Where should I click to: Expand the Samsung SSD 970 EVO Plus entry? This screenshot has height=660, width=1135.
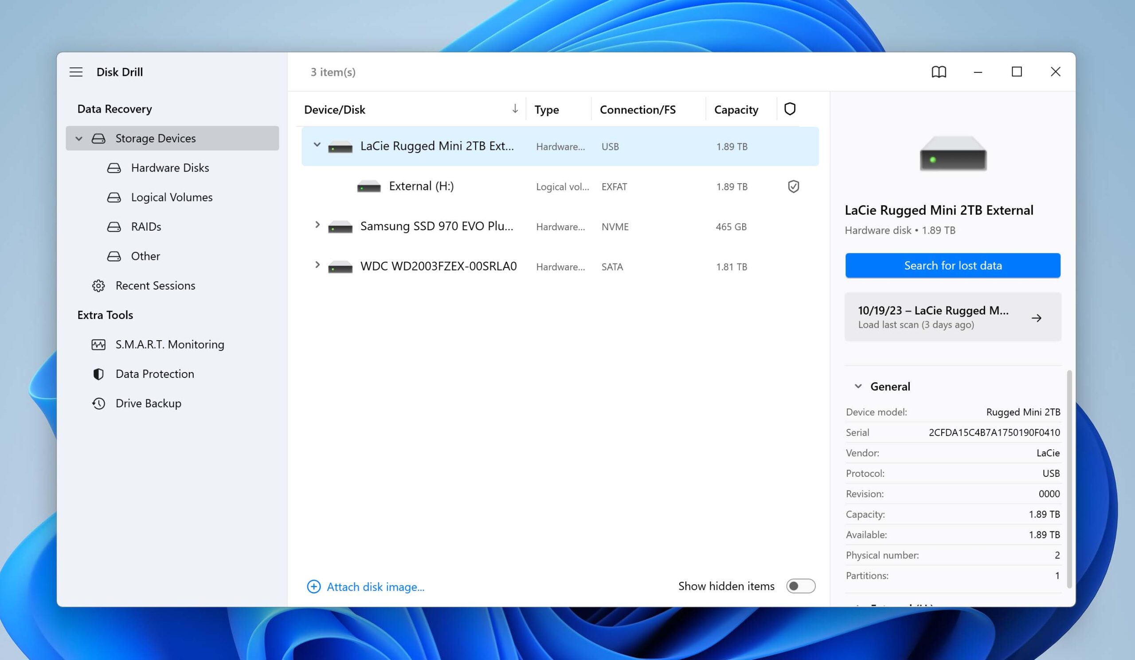click(318, 225)
